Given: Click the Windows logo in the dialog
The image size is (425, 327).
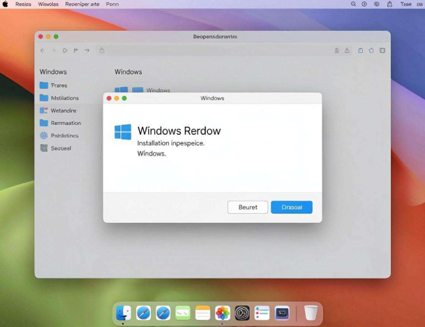Looking at the screenshot, I should pos(123,131).
